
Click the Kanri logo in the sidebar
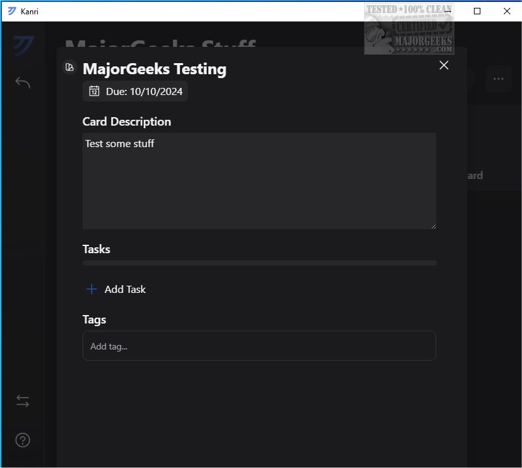tap(23, 46)
